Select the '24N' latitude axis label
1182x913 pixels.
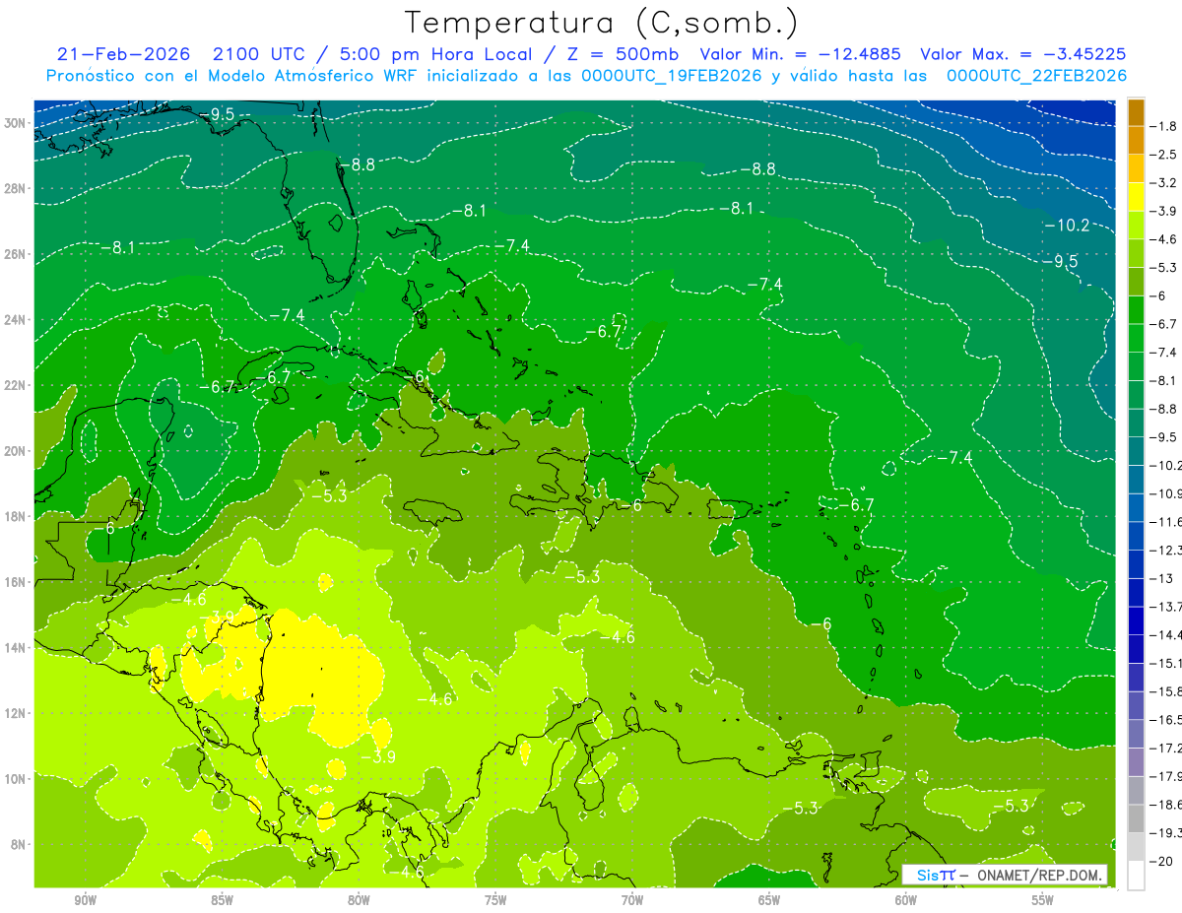click(17, 320)
